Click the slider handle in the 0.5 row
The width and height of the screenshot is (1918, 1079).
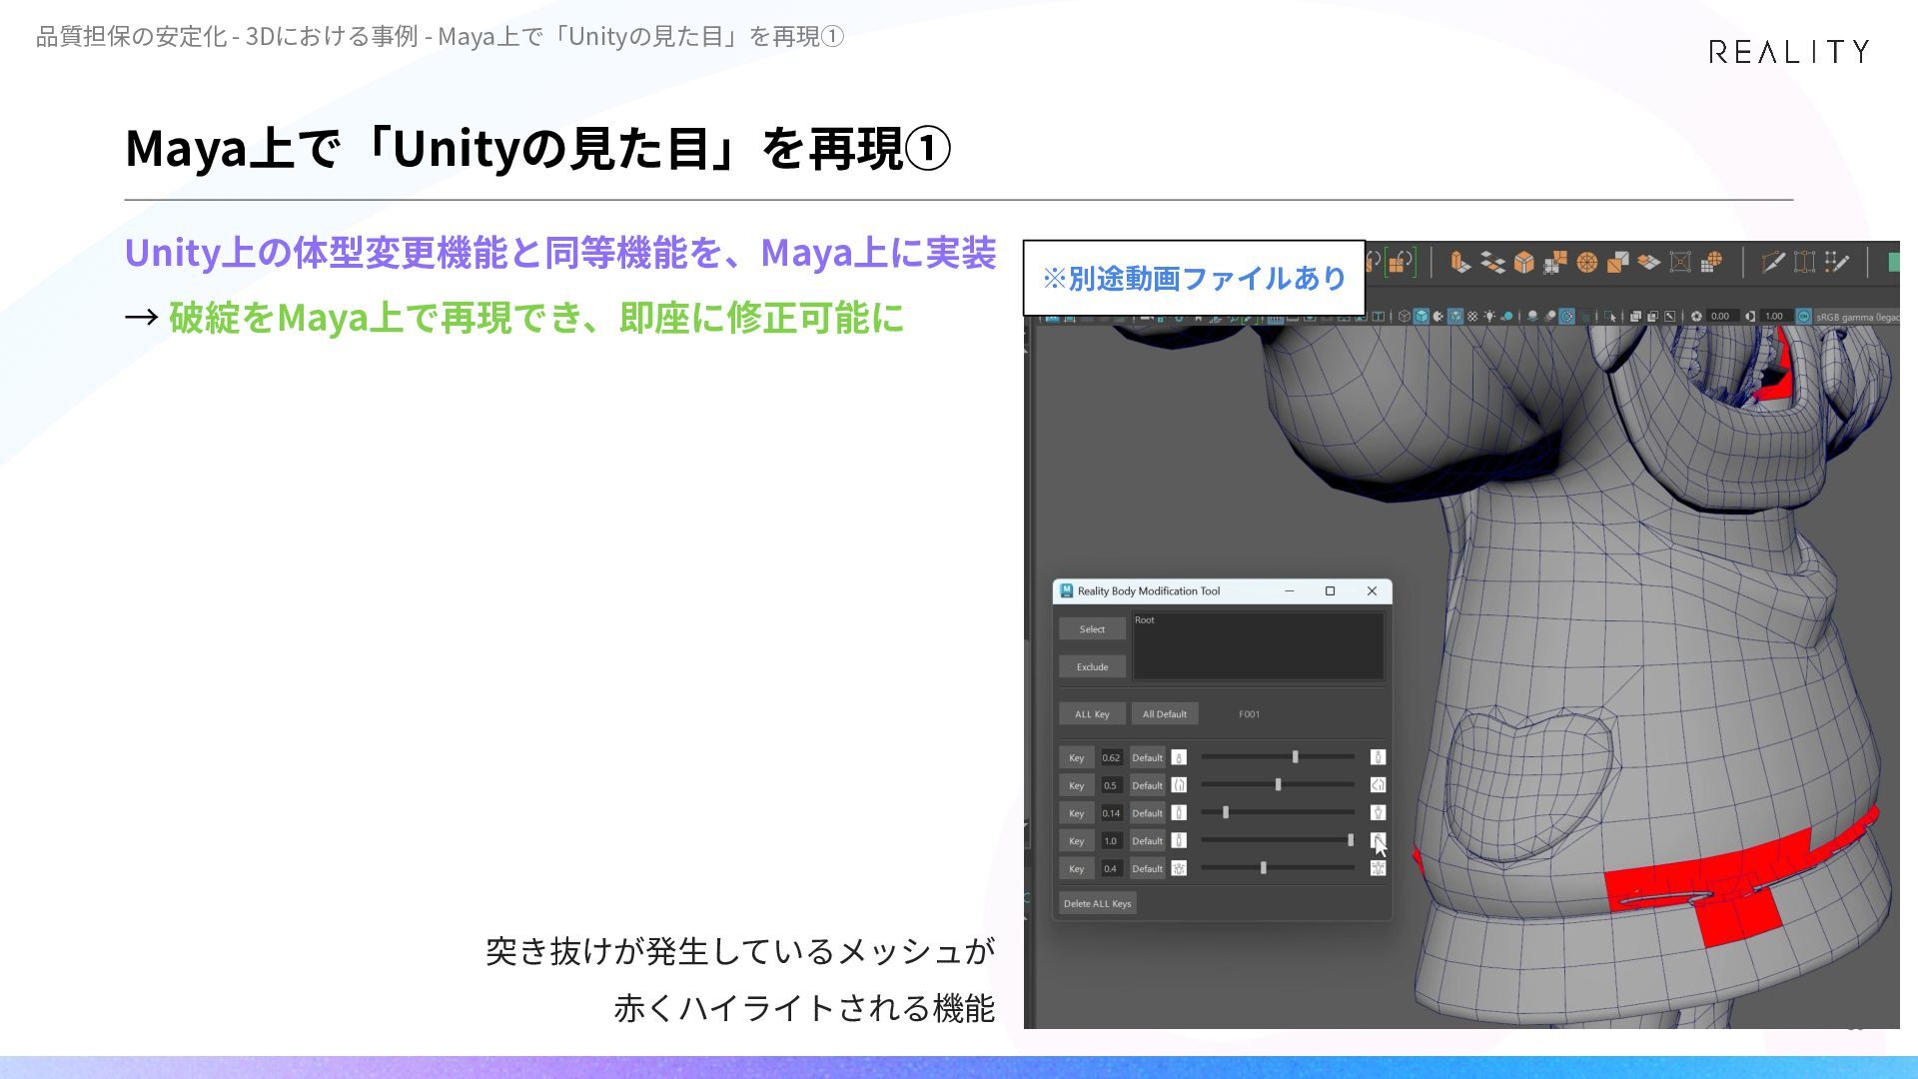click(1278, 785)
